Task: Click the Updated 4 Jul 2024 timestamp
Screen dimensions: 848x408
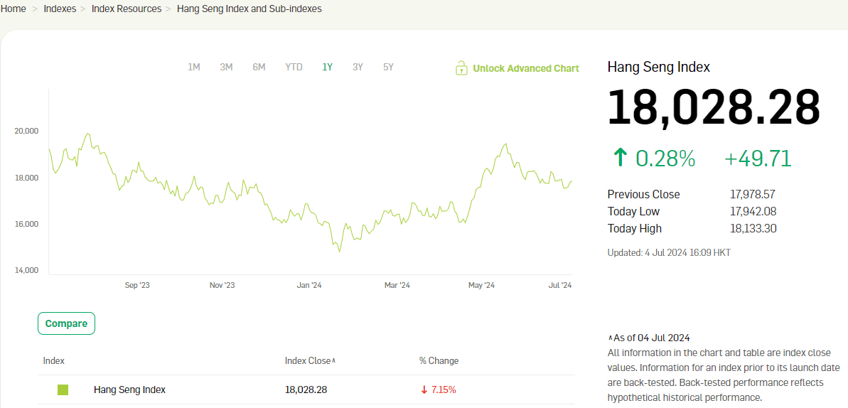Action: click(670, 252)
